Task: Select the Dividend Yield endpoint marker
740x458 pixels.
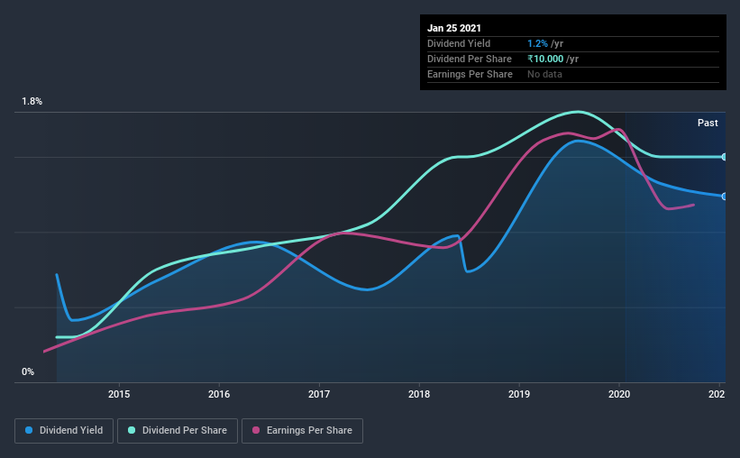Action: click(x=725, y=197)
